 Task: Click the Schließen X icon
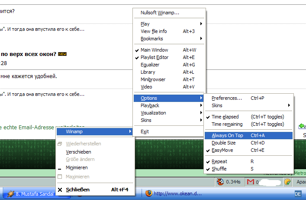60,190
